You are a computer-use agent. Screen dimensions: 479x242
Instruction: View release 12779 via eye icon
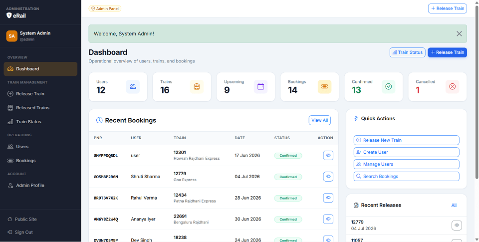pos(457,225)
